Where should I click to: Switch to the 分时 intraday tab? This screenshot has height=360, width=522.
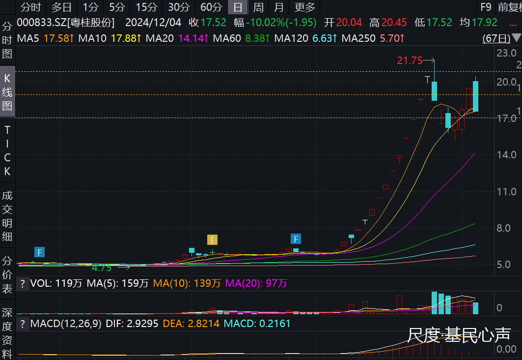31,7
